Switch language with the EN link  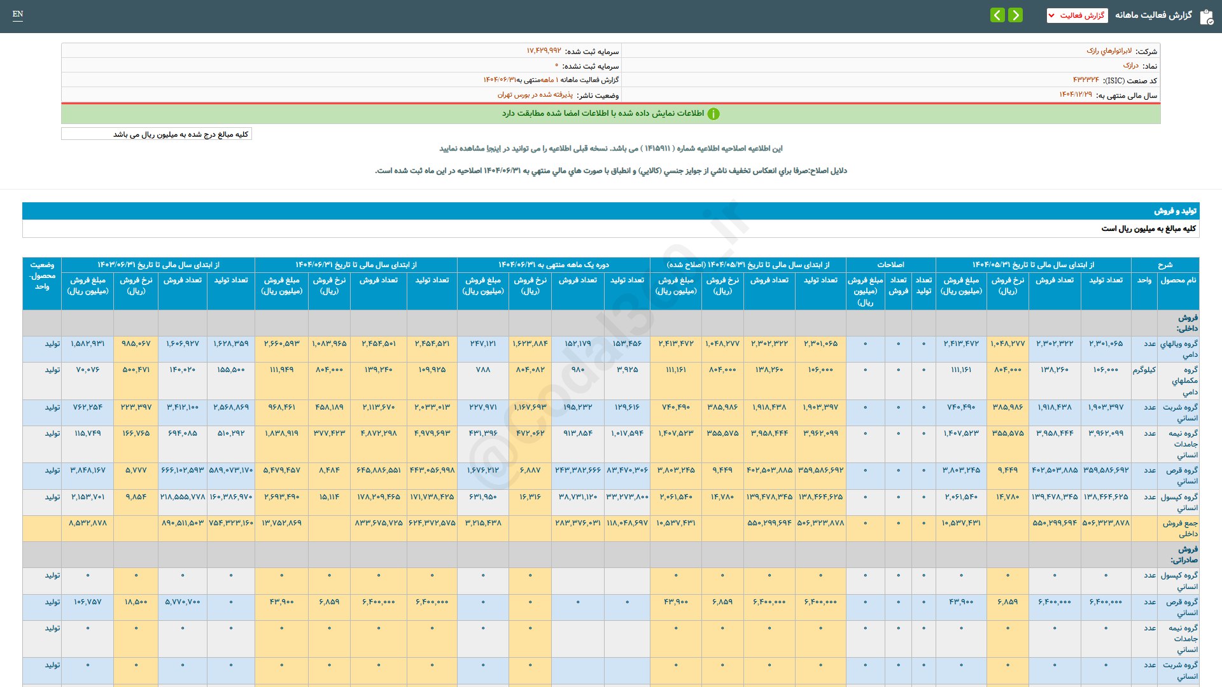click(x=18, y=14)
